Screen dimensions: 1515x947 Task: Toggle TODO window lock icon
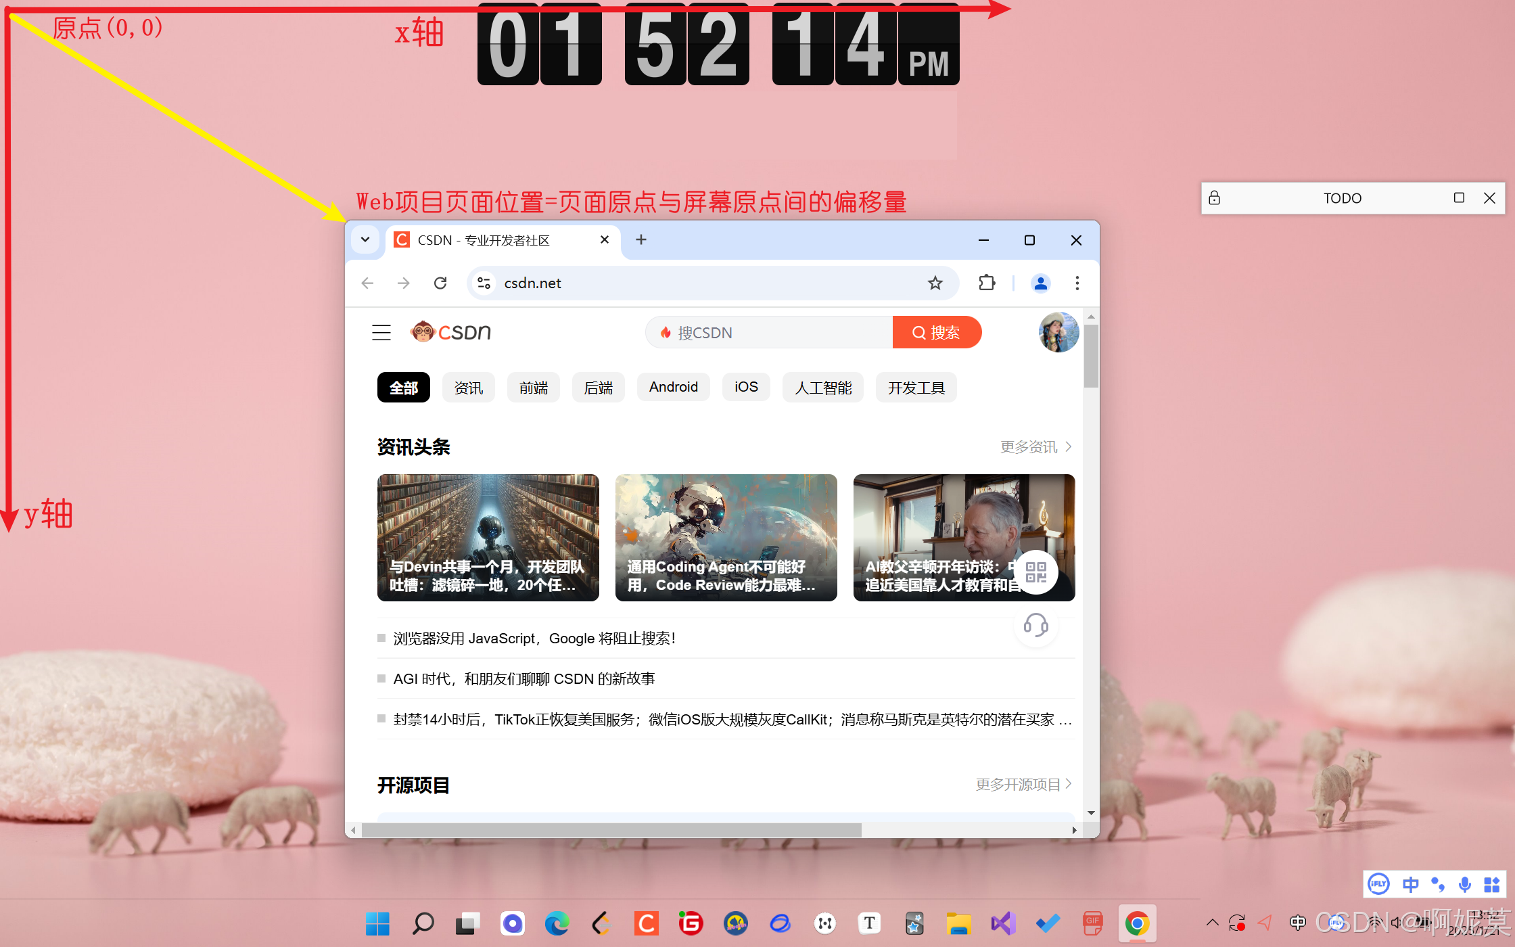[x=1215, y=198]
